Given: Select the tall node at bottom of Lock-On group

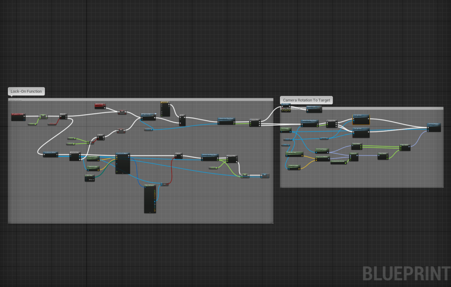Looking at the screenshot, I should pos(150,199).
